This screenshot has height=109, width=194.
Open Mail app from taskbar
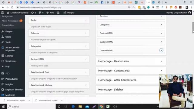(87, 107)
